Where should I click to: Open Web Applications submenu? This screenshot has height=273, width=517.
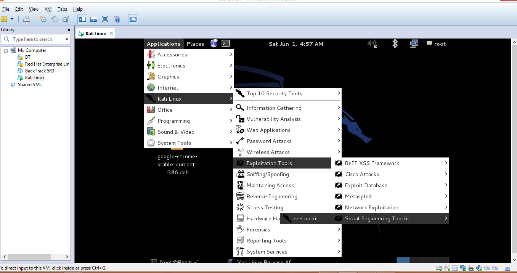pyautogui.click(x=287, y=130)
